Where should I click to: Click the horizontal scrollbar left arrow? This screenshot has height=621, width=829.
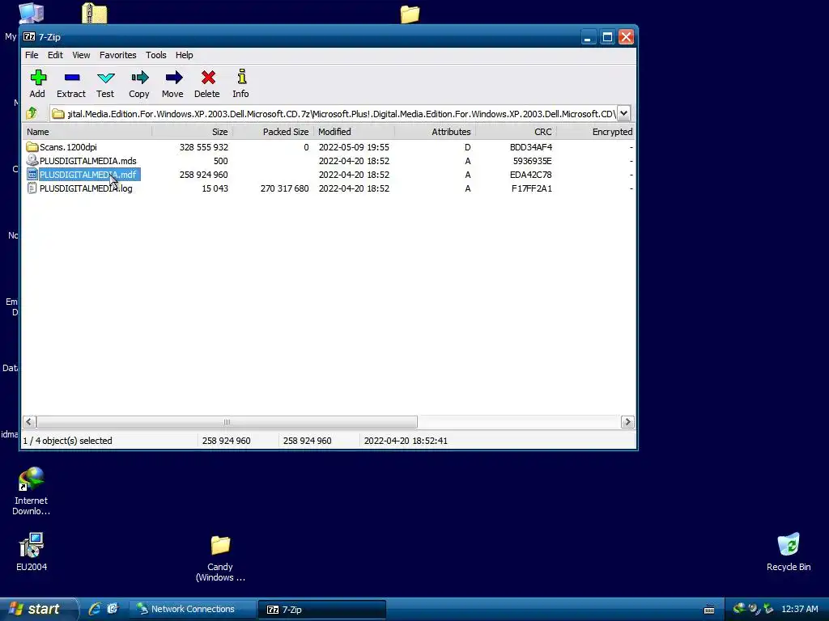click(30, 422)
